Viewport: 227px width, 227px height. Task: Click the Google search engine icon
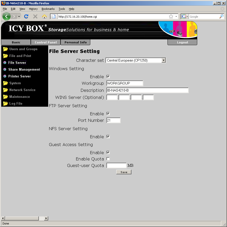(x=184, y=16)
